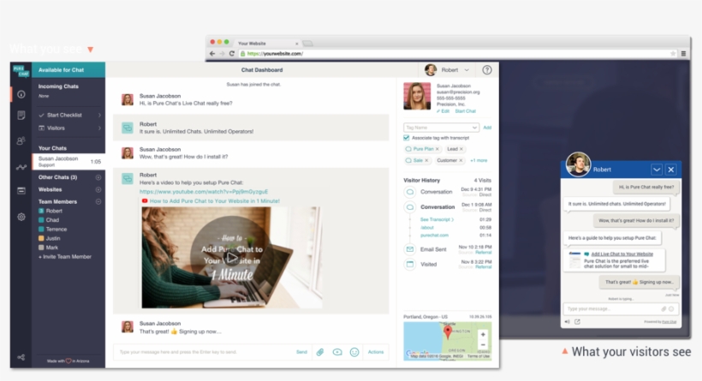Viewport: 702px width, 381px height.
Task: Click the share icon at sidebar bottom
Action: (x=21, y=357)
